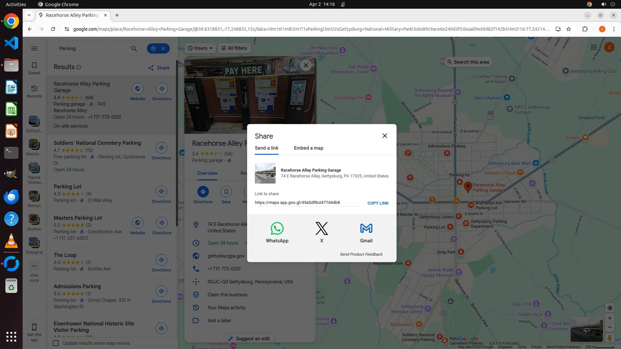Open Saved places in sidebar
Viewport: 621px width, 349px height.
point(34,68)
